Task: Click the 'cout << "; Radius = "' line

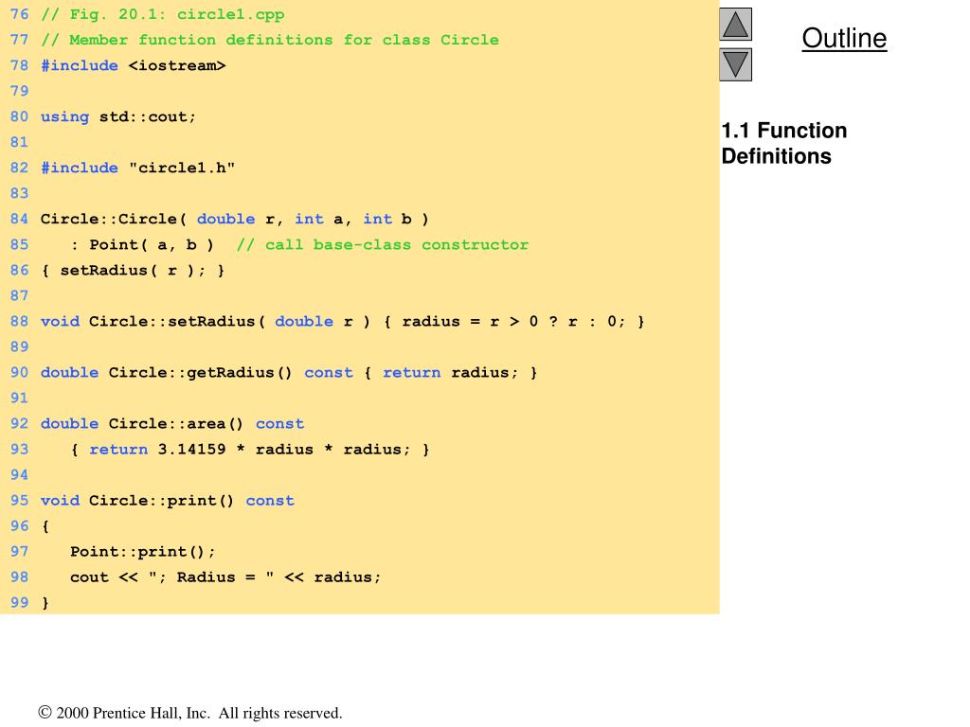Action: [x=225, y=577]
